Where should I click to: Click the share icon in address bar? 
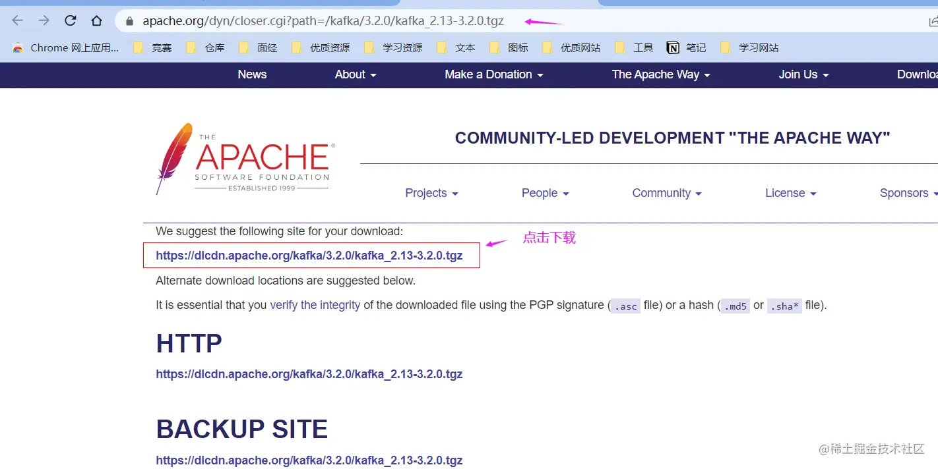933,21
